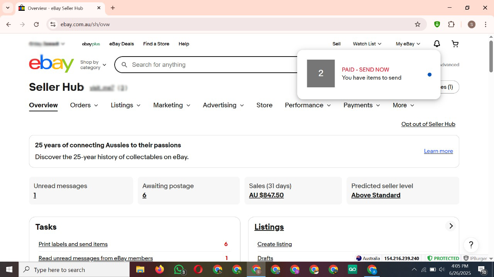Open the green infinity app in taskbar
Viewport: 494px width, 277px height.
pyautogui.click(x=352, y=270)
